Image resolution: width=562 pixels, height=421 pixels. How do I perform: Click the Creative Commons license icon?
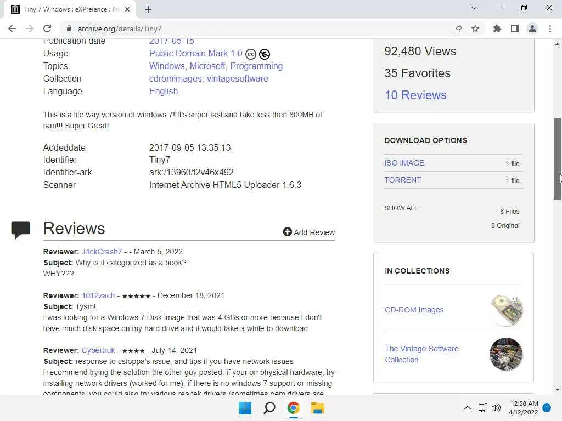point(251,54)
